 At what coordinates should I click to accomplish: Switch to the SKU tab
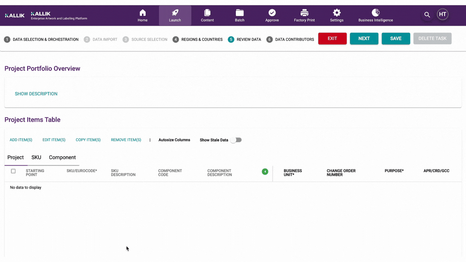36,157
